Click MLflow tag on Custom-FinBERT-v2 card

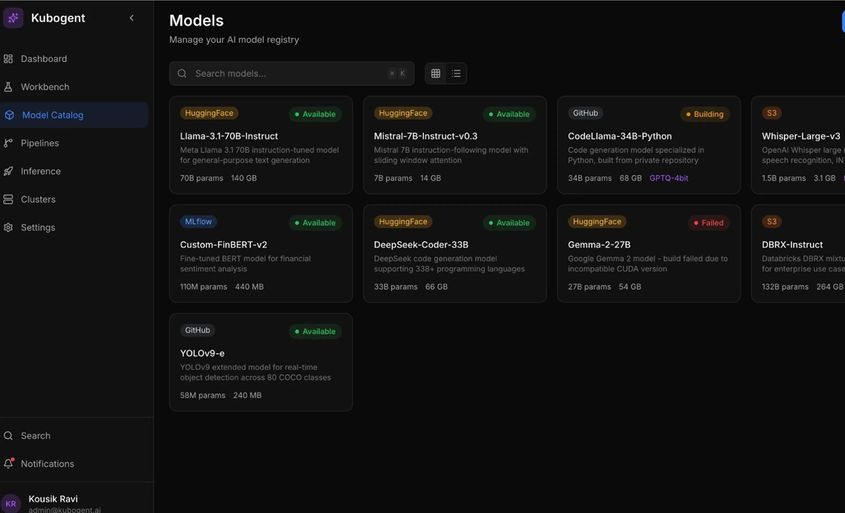point(199,222)
